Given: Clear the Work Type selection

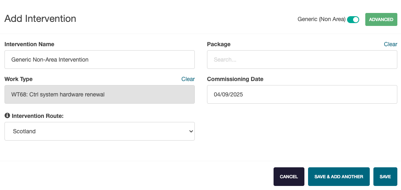Looking at the screenshot, I should (188, 79).
